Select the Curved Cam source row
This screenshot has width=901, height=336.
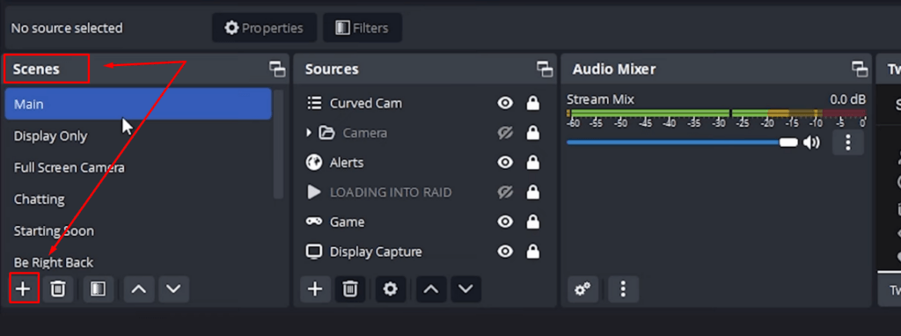click(x=424, y=104)
